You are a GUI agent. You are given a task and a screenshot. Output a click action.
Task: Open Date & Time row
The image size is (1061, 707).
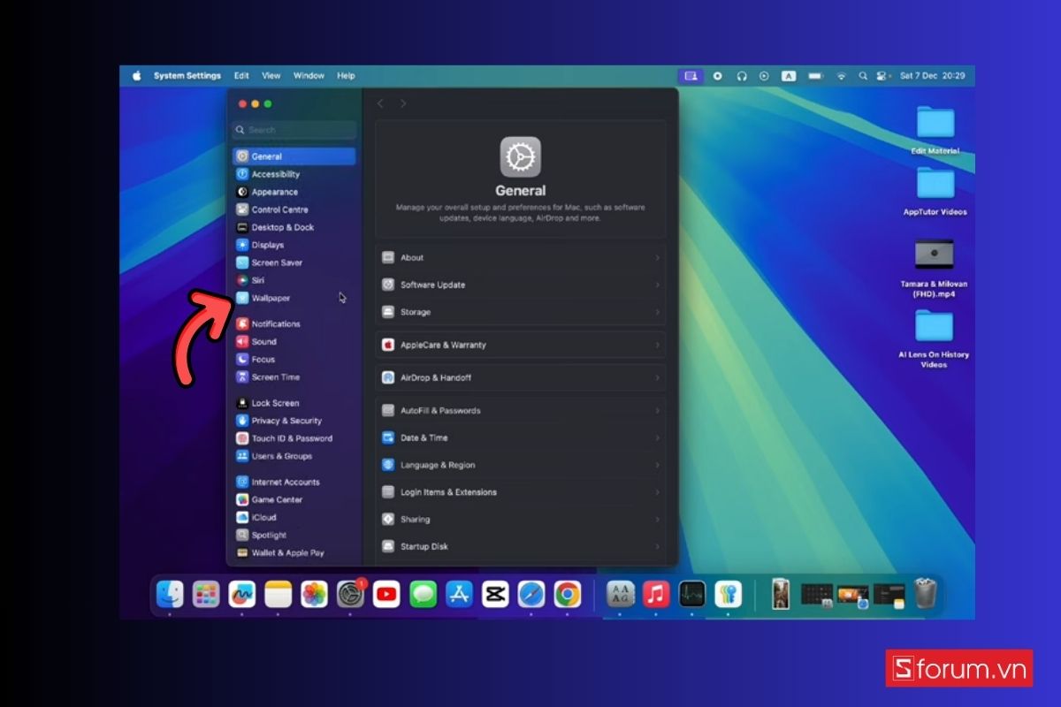tap(521, 437)
